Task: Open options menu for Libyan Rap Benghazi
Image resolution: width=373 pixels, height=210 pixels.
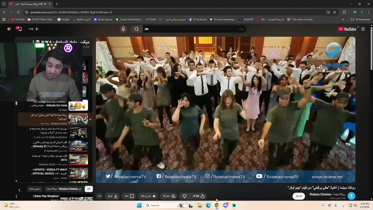Action: (x=16, y=197)
